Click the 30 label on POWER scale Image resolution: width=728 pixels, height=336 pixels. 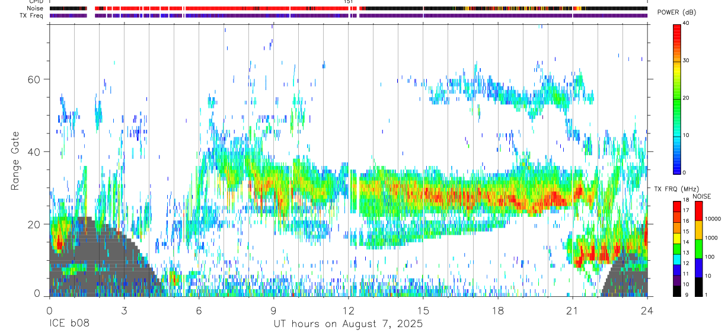coord(686,61)
